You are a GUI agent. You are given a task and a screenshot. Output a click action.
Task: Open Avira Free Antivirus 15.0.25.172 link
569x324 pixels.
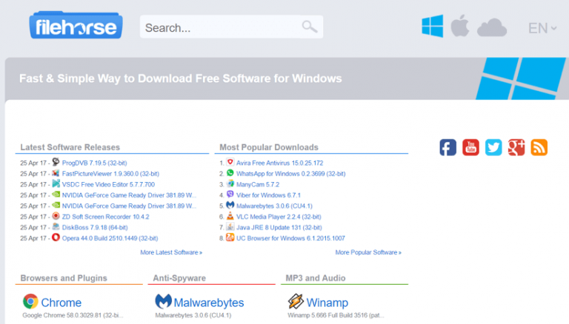[x=280, y=163]
